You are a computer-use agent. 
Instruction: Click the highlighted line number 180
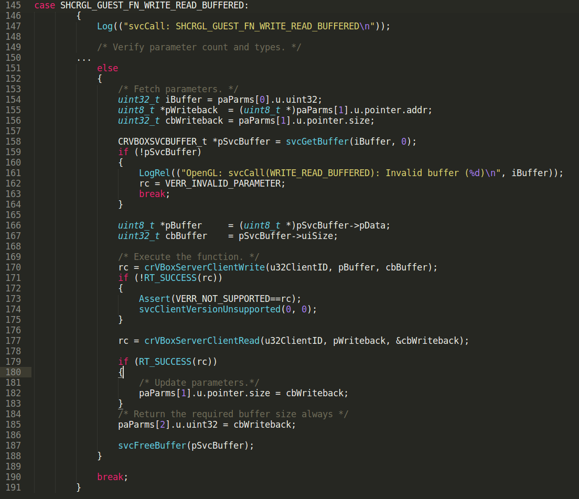pyautogui.click(x=13, y=372)
